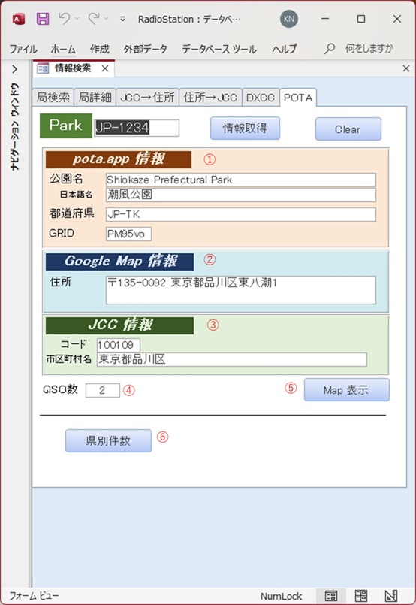Switch to the 局検索 tab
The image size is (416, 605).
tap(53, 97)
